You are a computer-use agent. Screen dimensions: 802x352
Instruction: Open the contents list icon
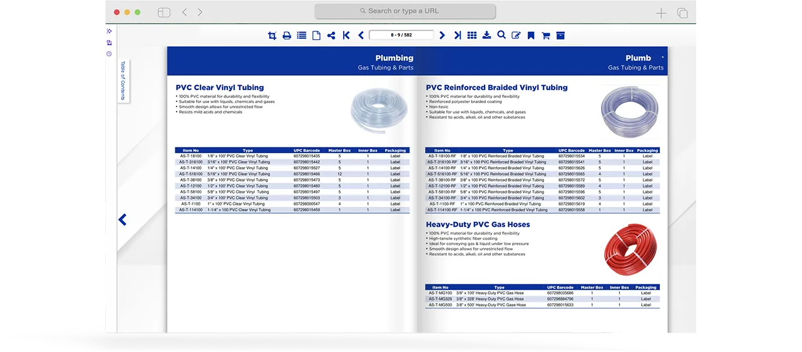click(x=302, y=36)
